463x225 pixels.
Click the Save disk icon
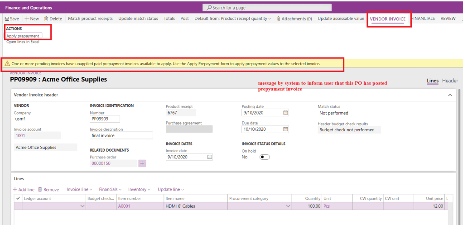pyautogui.click(x=6, y=19)
